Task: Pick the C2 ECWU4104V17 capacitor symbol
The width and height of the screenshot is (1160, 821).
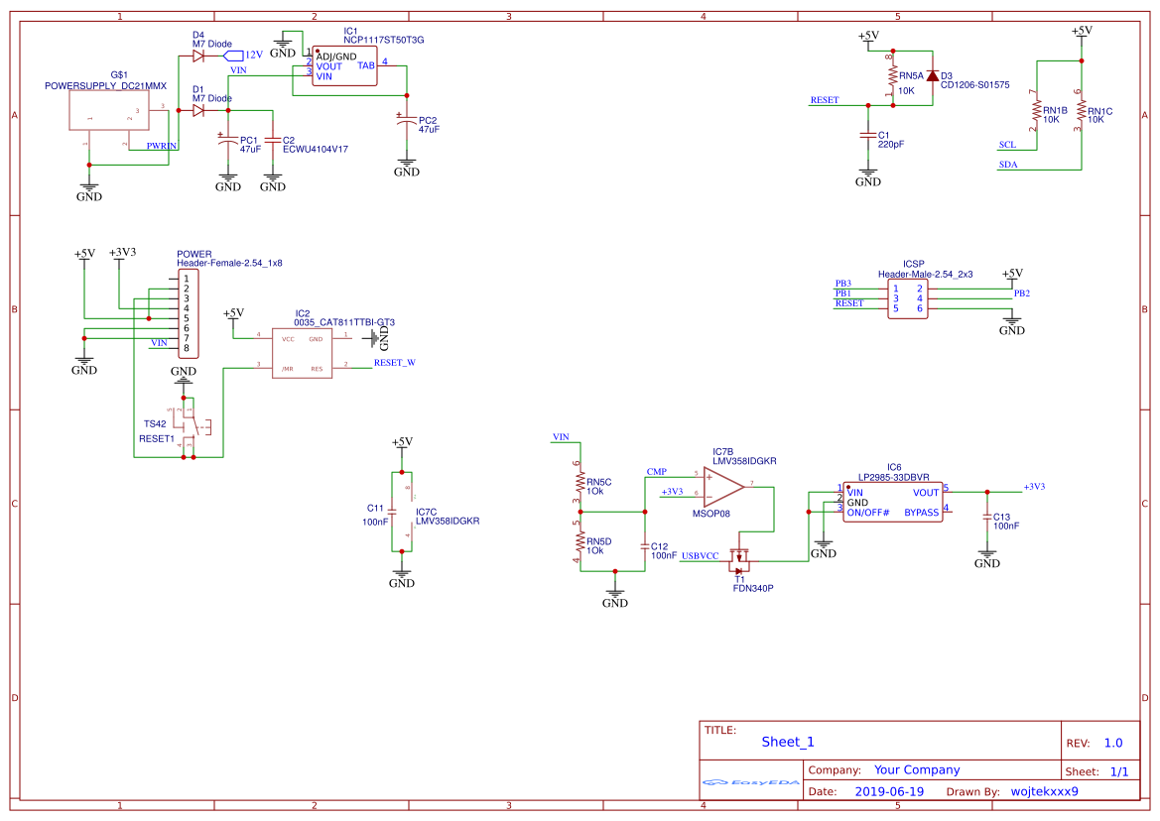Action: (272, 140)
